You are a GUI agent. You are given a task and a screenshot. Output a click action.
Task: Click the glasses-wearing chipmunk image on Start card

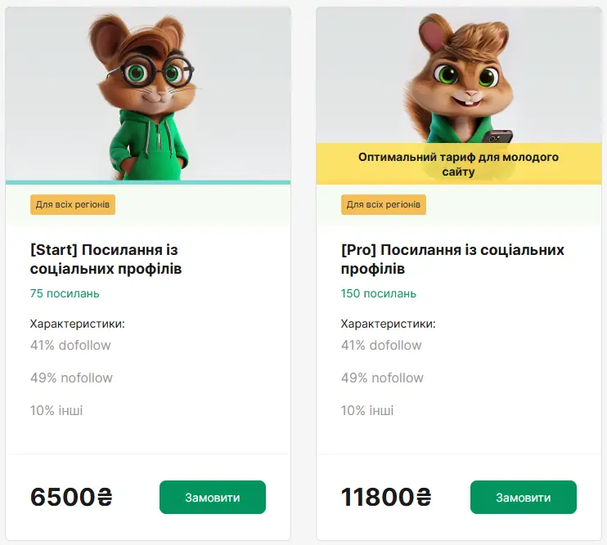click(148, 94)
